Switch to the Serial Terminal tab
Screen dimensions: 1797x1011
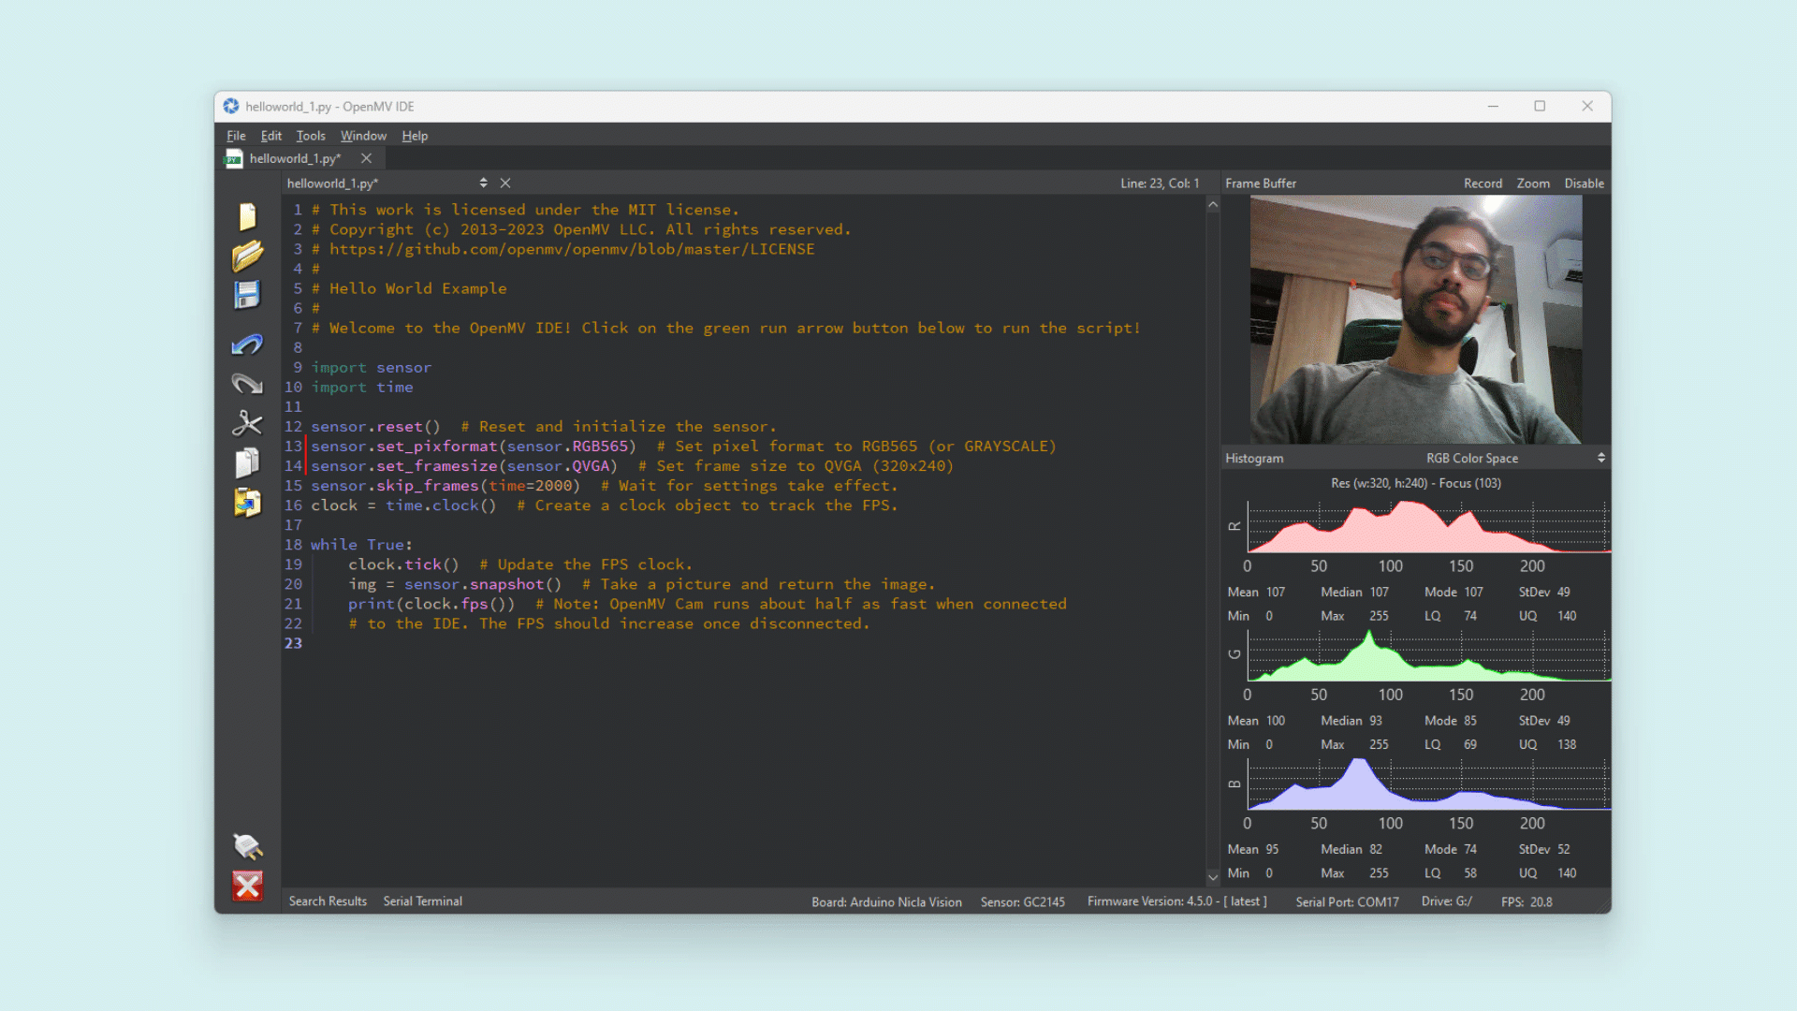point(422,901)
